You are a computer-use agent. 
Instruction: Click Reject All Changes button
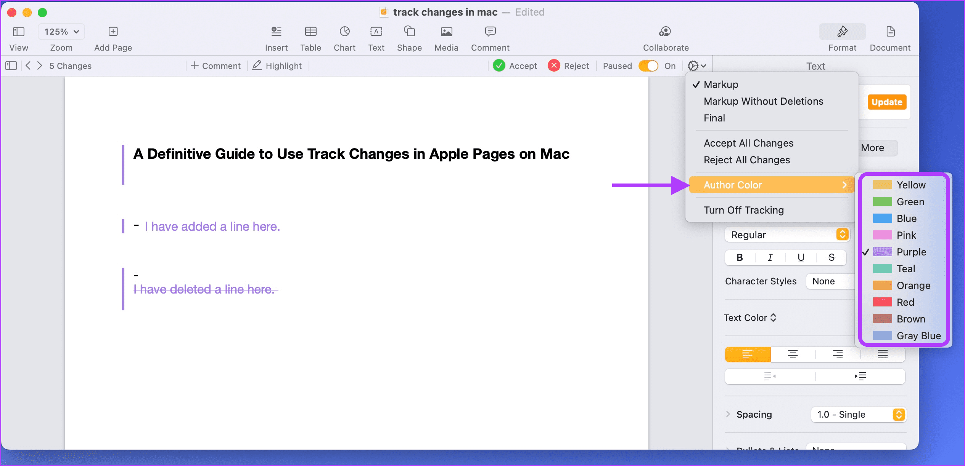(x=746, y=160)
